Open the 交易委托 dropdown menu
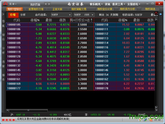The width and height of the screenshot is (165, 124). coord(134,4)
